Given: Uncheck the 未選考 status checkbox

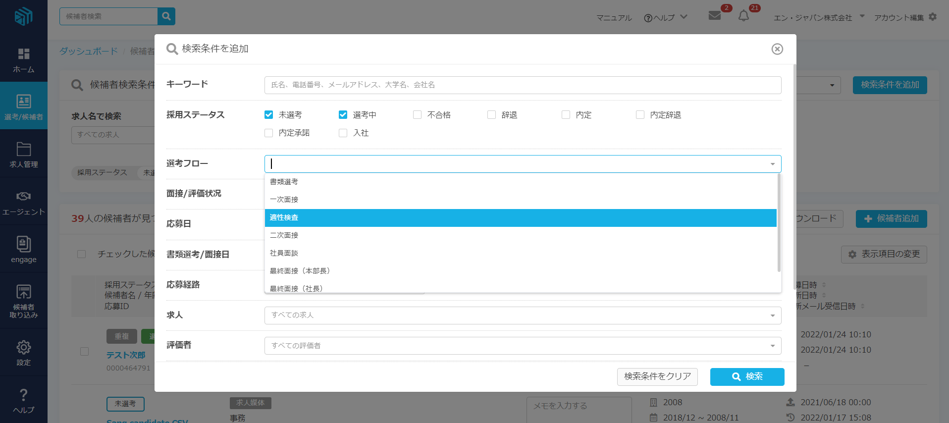Looking at the screenshot, I should point(269,115).
